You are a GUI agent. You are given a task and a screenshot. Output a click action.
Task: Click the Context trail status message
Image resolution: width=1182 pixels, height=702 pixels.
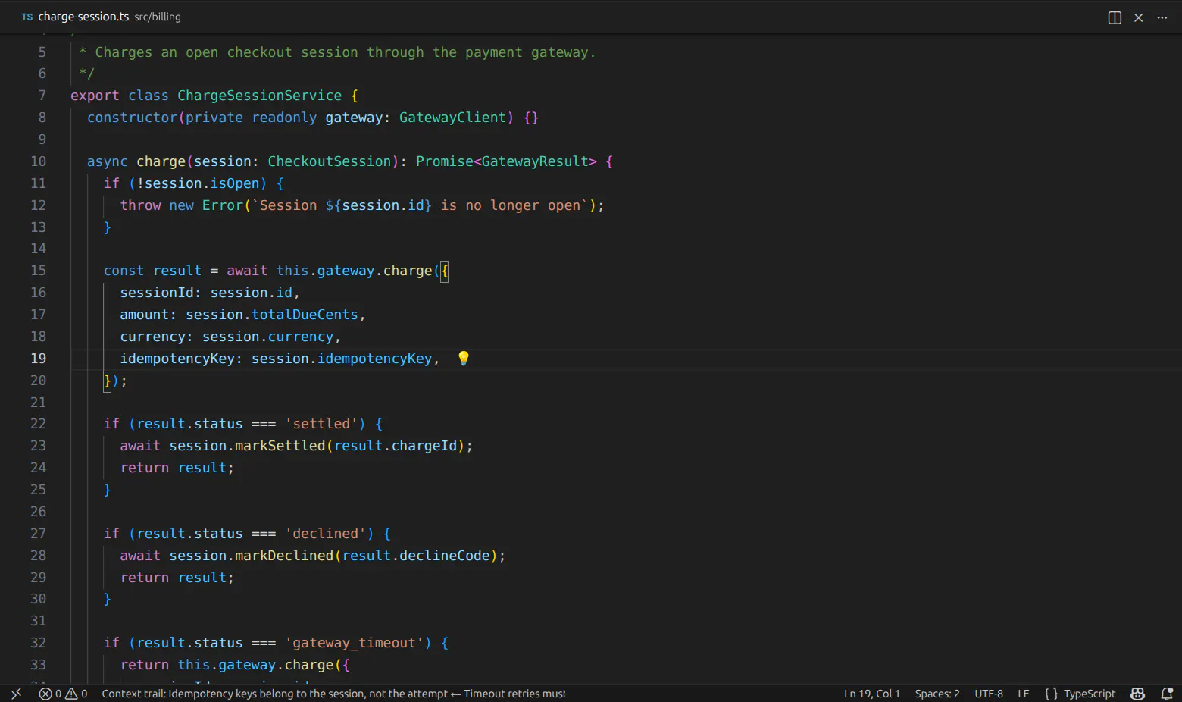[x=333, y=694]
